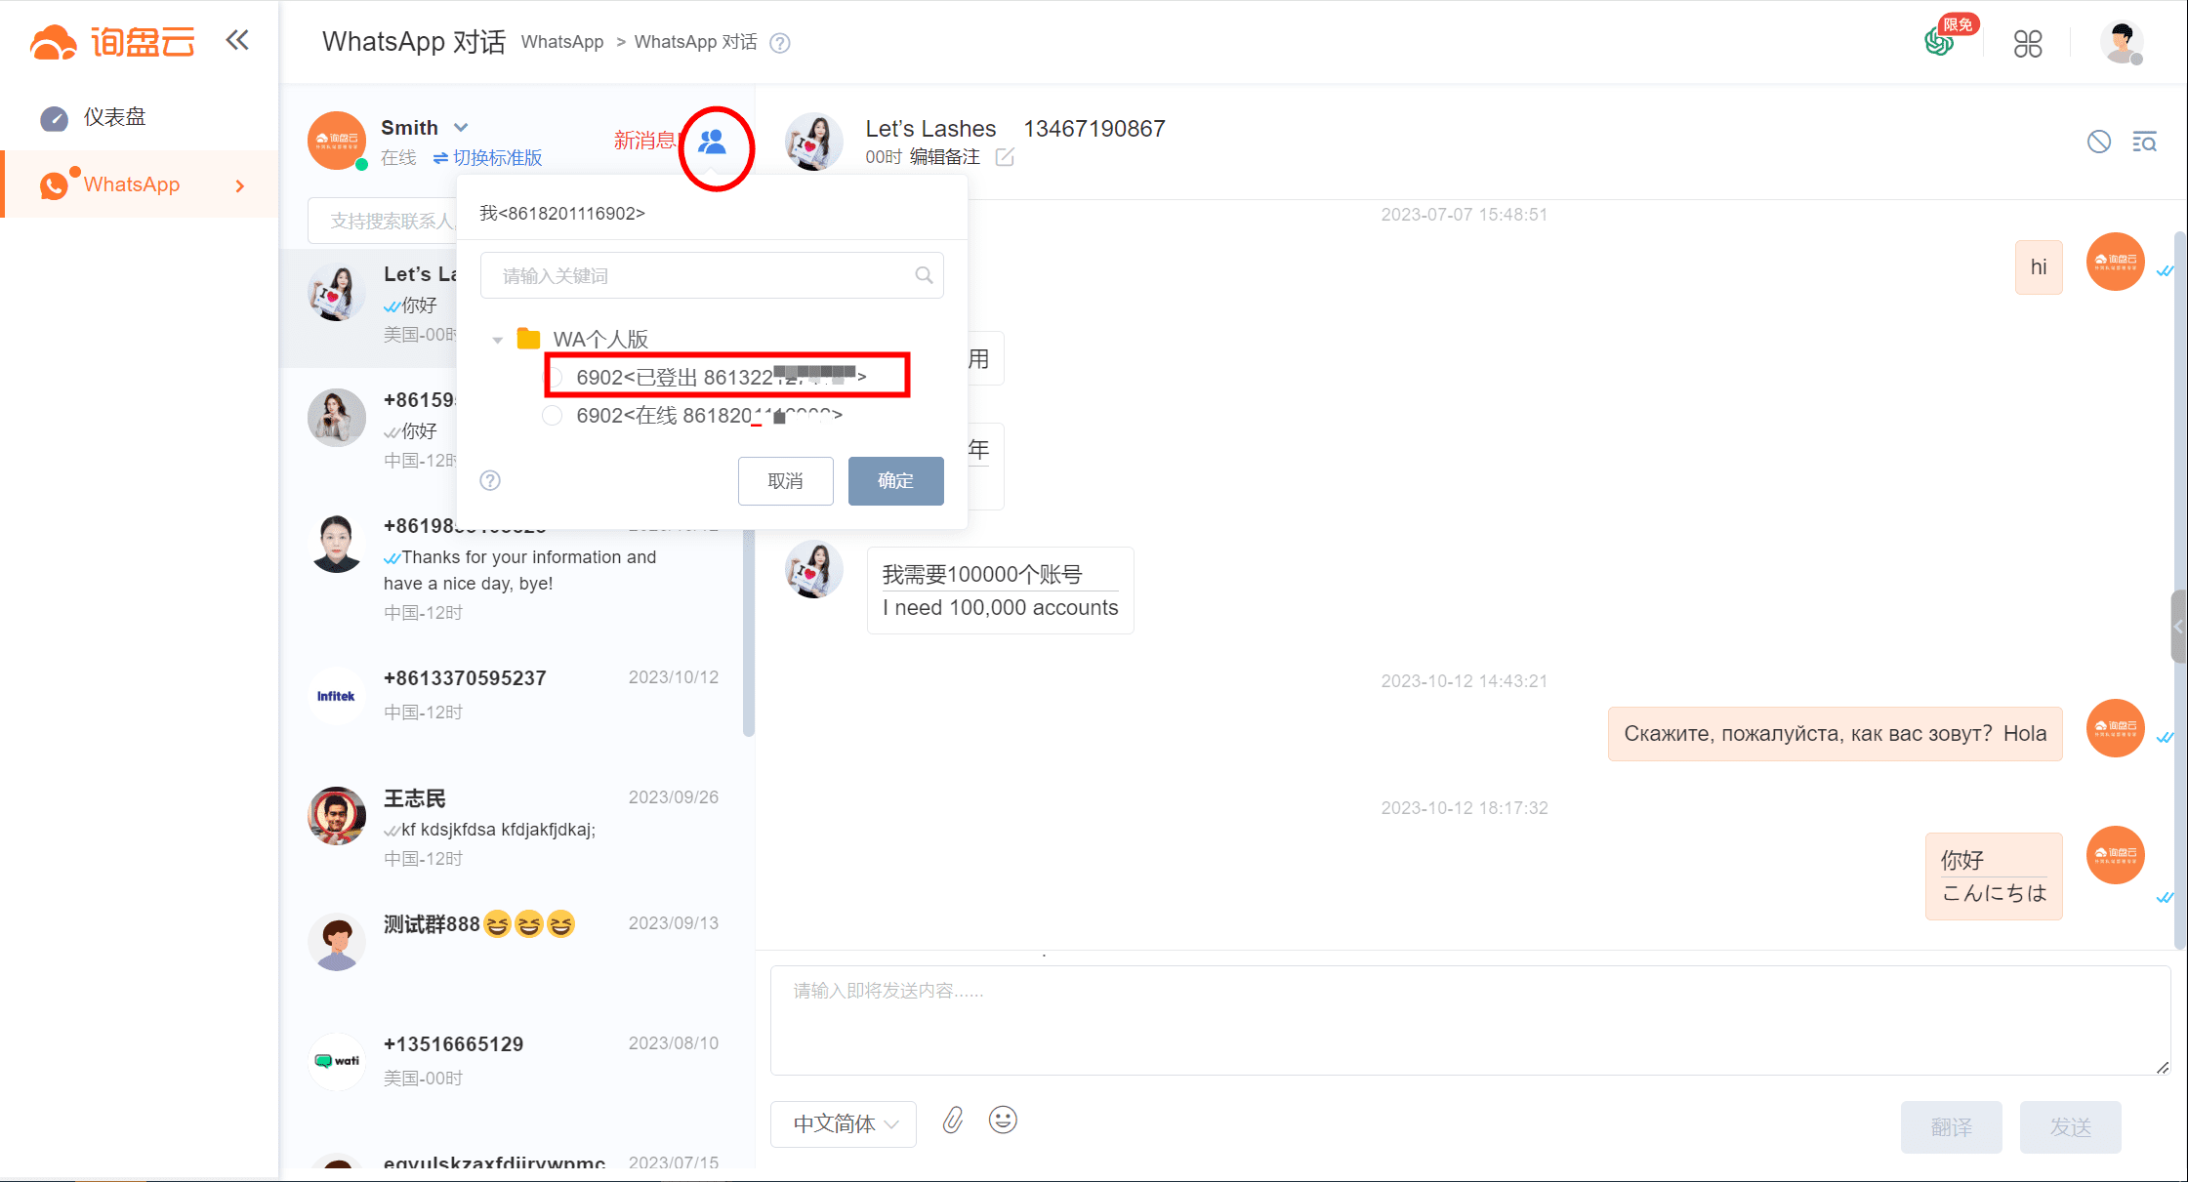Click the edit remark pencil icon
The image size is (2188, 1182).
[1005, 158]
